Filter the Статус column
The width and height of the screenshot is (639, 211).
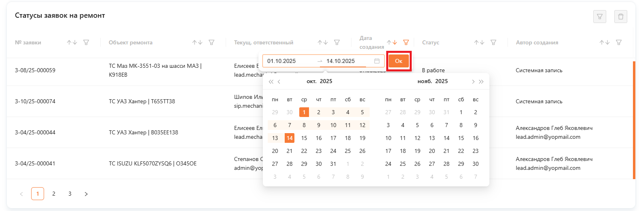(x=493, y=42)
